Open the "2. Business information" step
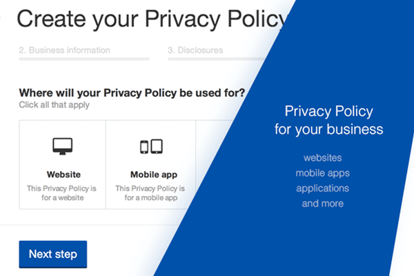The height and width of the screenshot is (276, 414). 64,50
